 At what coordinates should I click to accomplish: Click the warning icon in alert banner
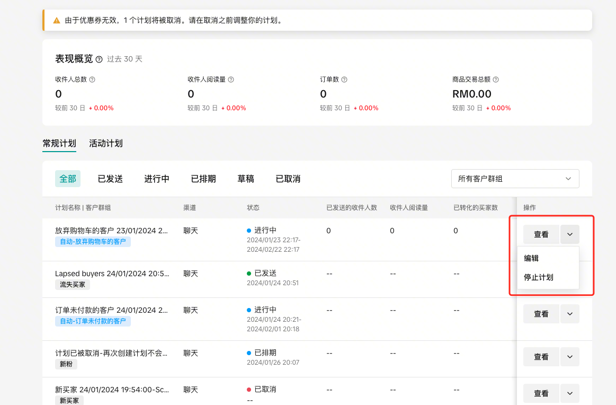click(x=57, y=21)
